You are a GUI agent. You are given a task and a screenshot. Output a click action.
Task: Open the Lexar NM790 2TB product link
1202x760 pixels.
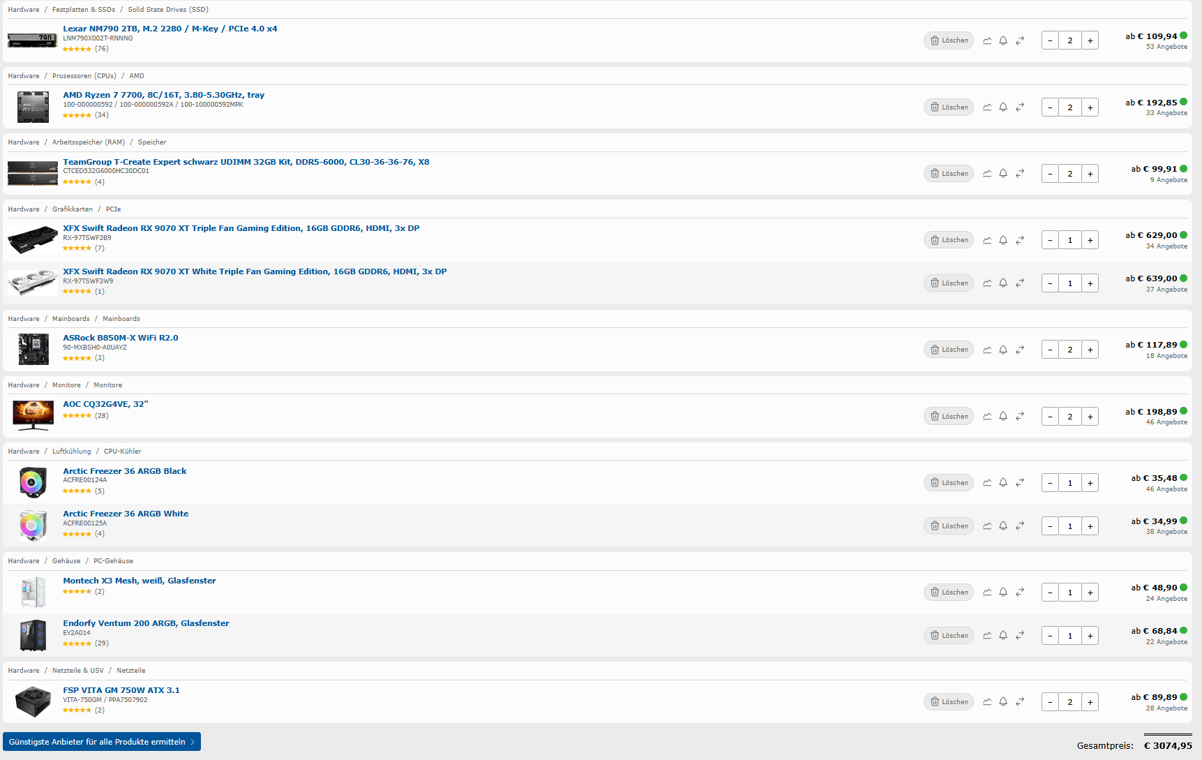[x=170, y=29]
